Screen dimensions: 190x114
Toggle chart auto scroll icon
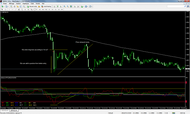coord(75,6)
